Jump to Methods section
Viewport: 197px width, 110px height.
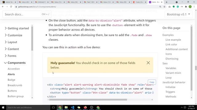pos(171,97)
